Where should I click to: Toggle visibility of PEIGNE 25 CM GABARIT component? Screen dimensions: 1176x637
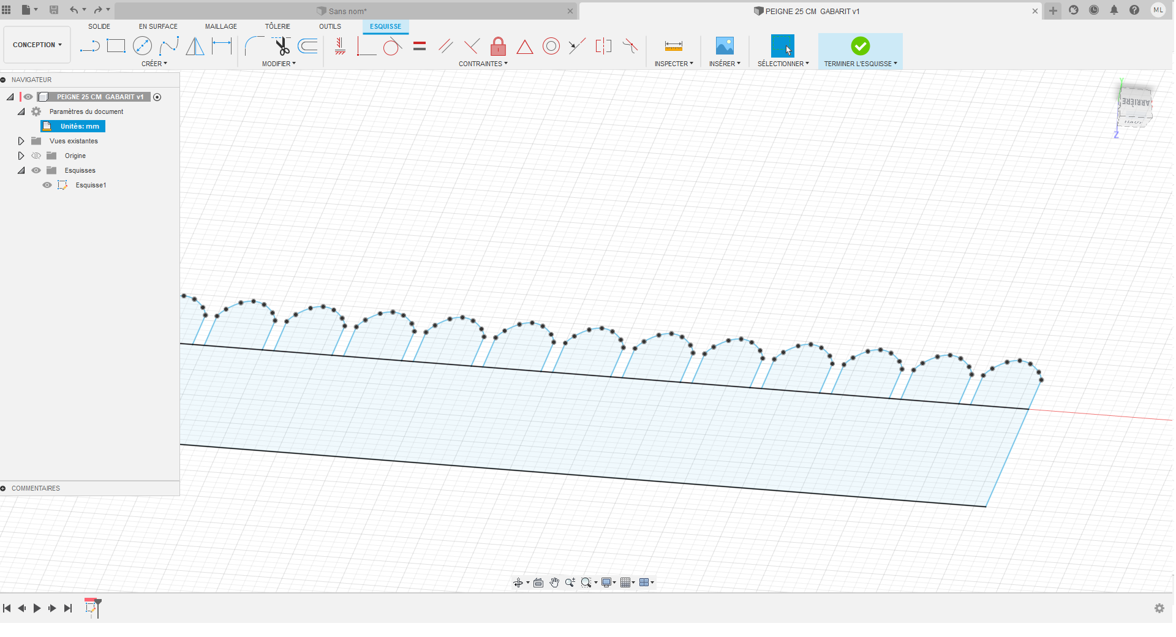[28, 97]
